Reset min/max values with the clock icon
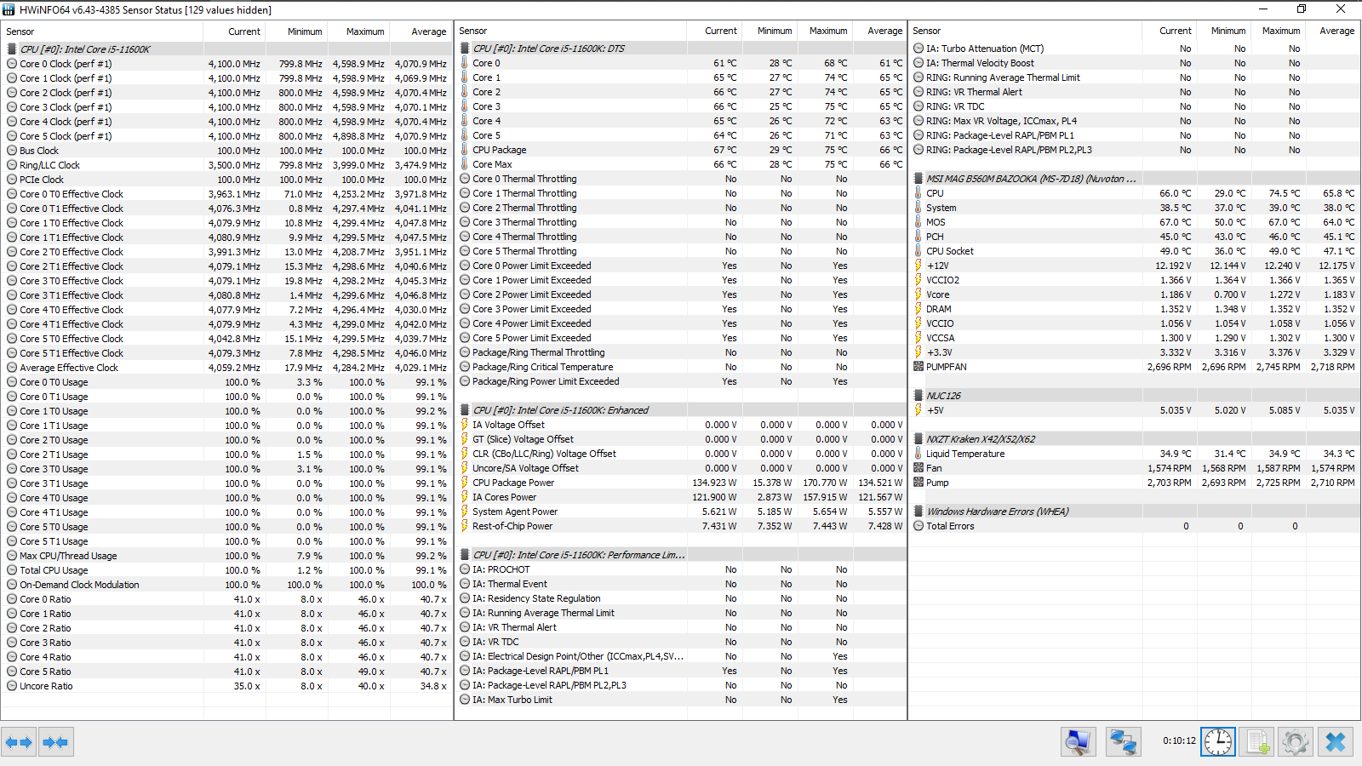 click(x=1218, y=742)
